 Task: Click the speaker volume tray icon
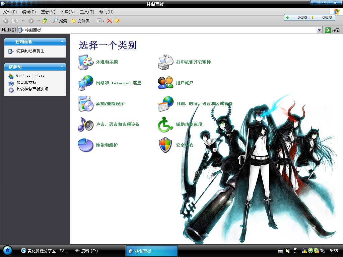323,251
